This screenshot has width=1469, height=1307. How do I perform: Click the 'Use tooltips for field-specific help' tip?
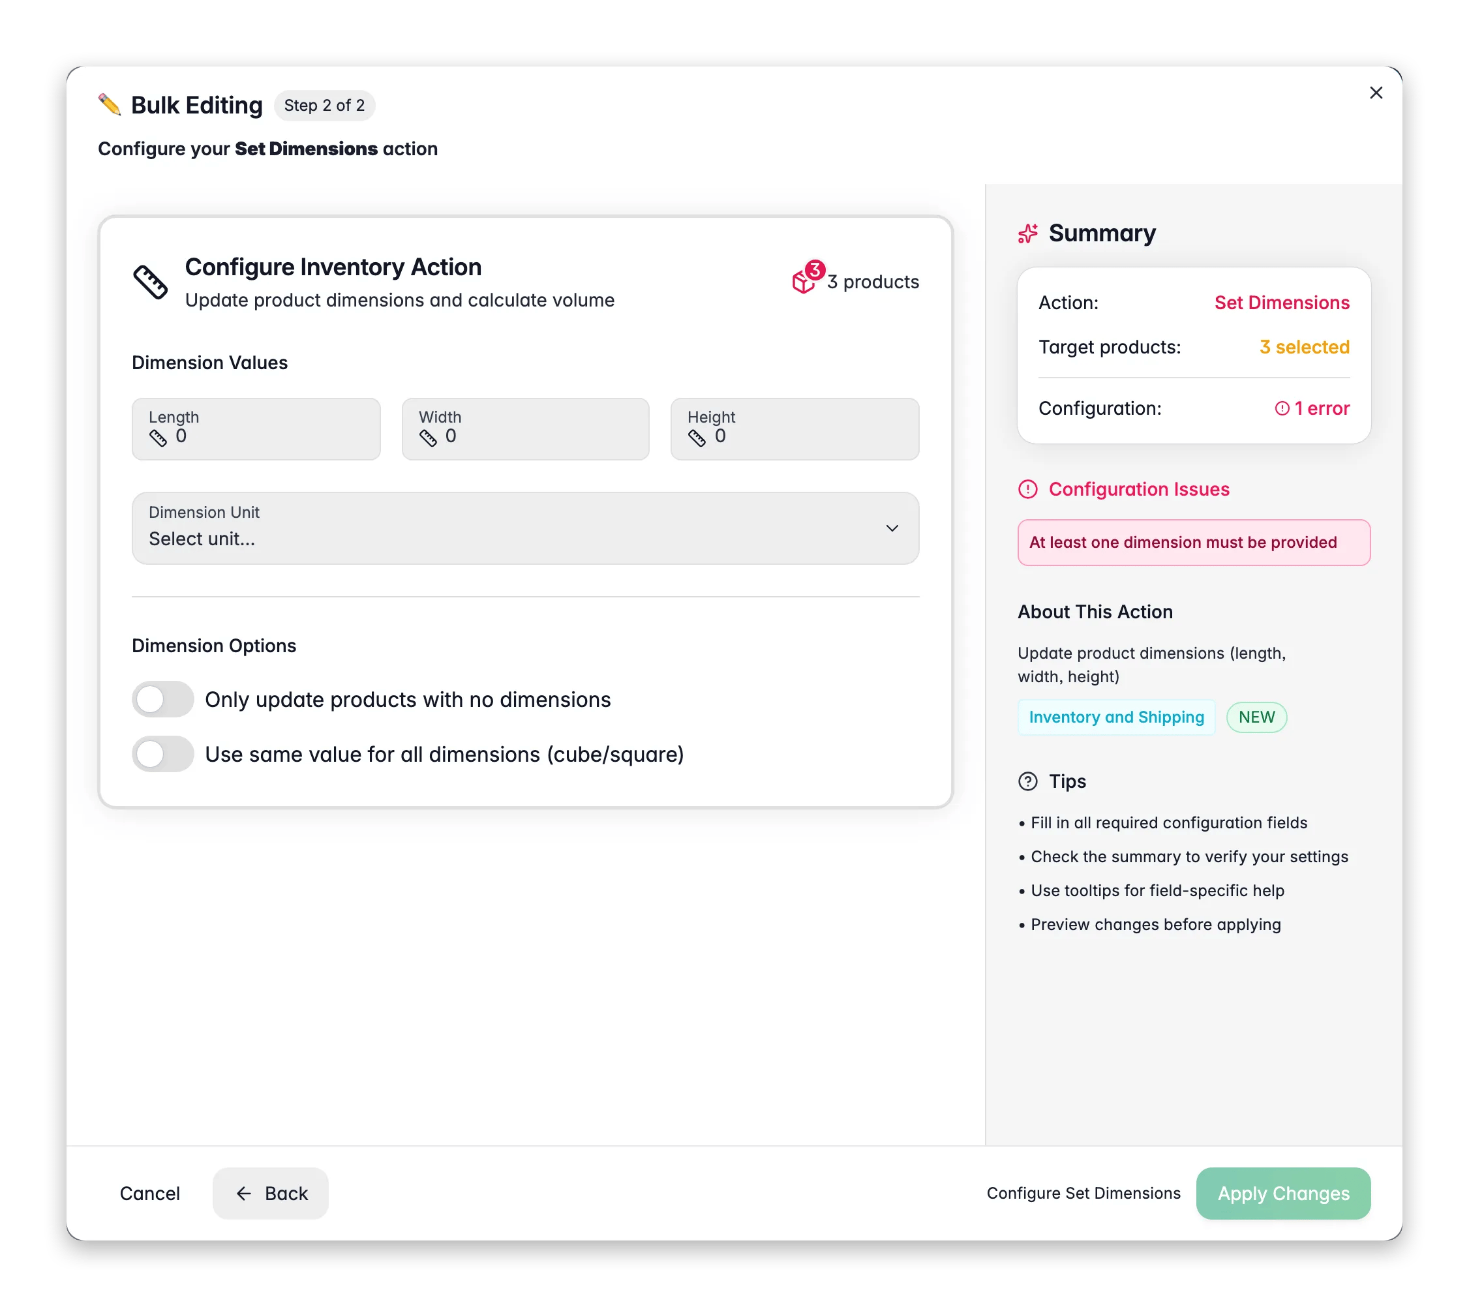pyautogui.click(x=1157, y=890)
